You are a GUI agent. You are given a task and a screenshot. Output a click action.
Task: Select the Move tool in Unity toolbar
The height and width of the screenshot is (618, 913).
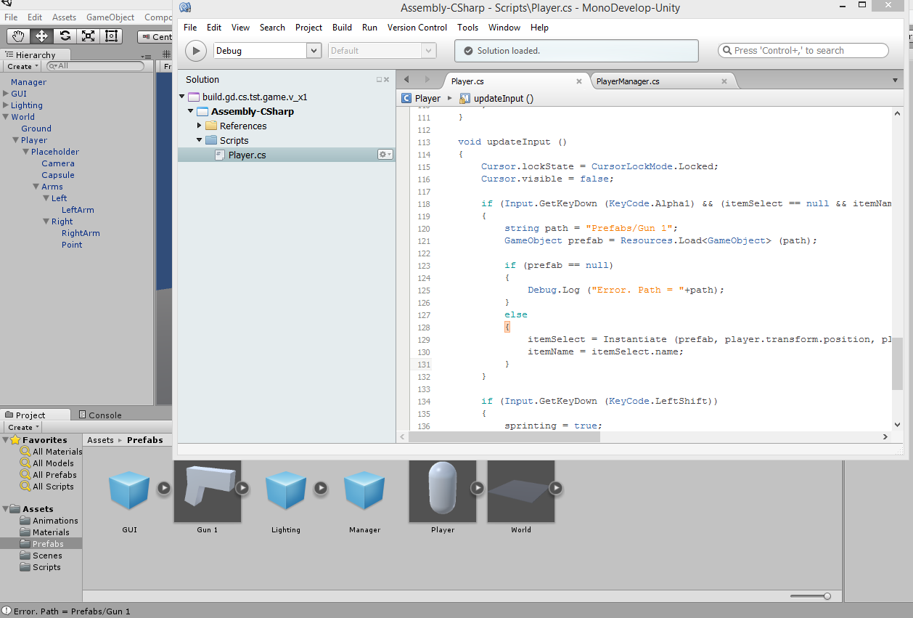coord(41,36)
